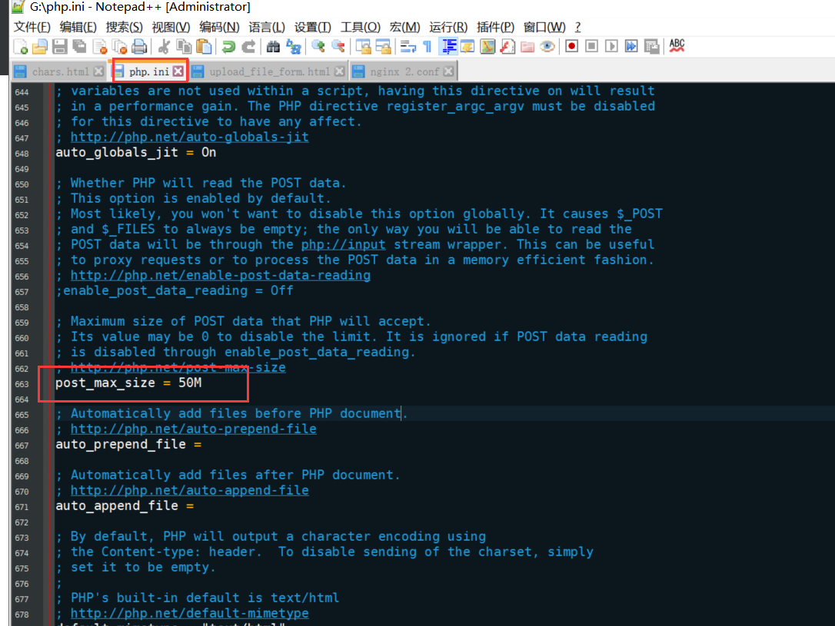This screenshot has height=626, width=835.
Task: Zoom in with magnifier plus icon
Action: pyautogui.click(x=318, y=47)
